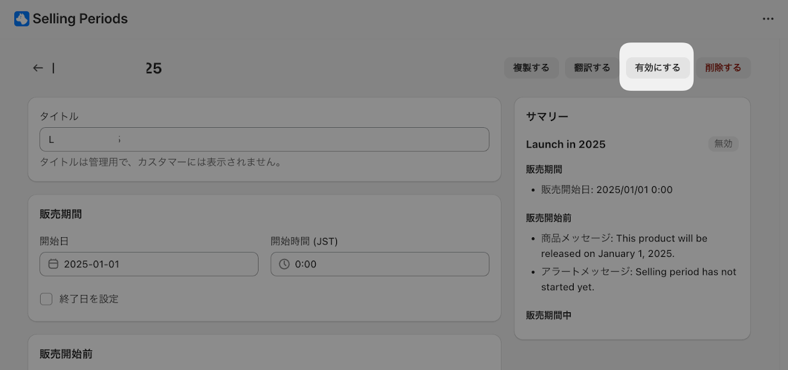Select the Launch in 2025 summary heading
This screenshot has height=370, width=788.
[566, 144]
